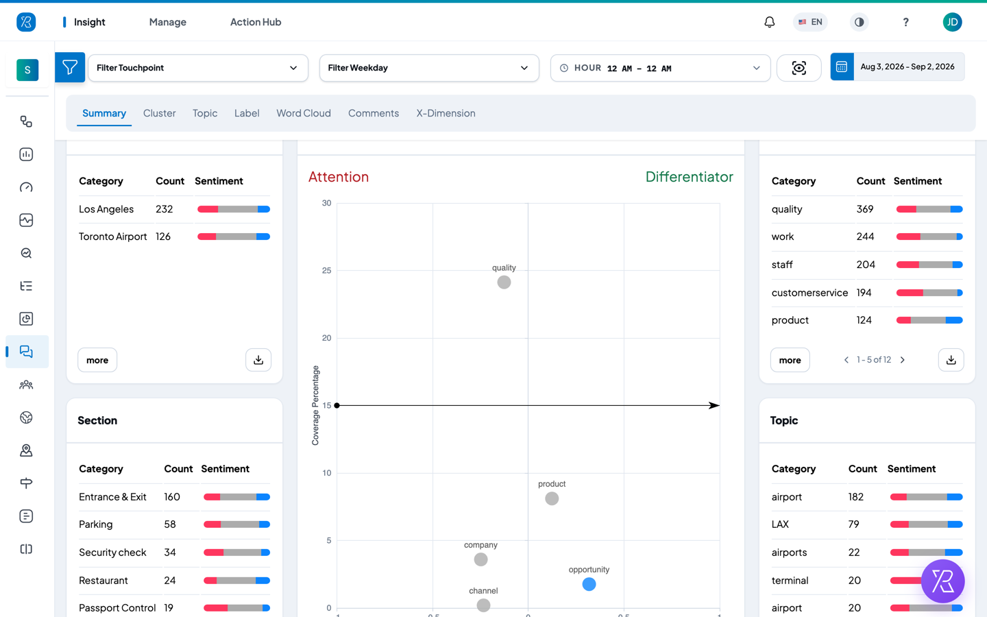987x617 pixels.
Task: Click sentiment bar for Los Angeles
Action: coord(234,209)
